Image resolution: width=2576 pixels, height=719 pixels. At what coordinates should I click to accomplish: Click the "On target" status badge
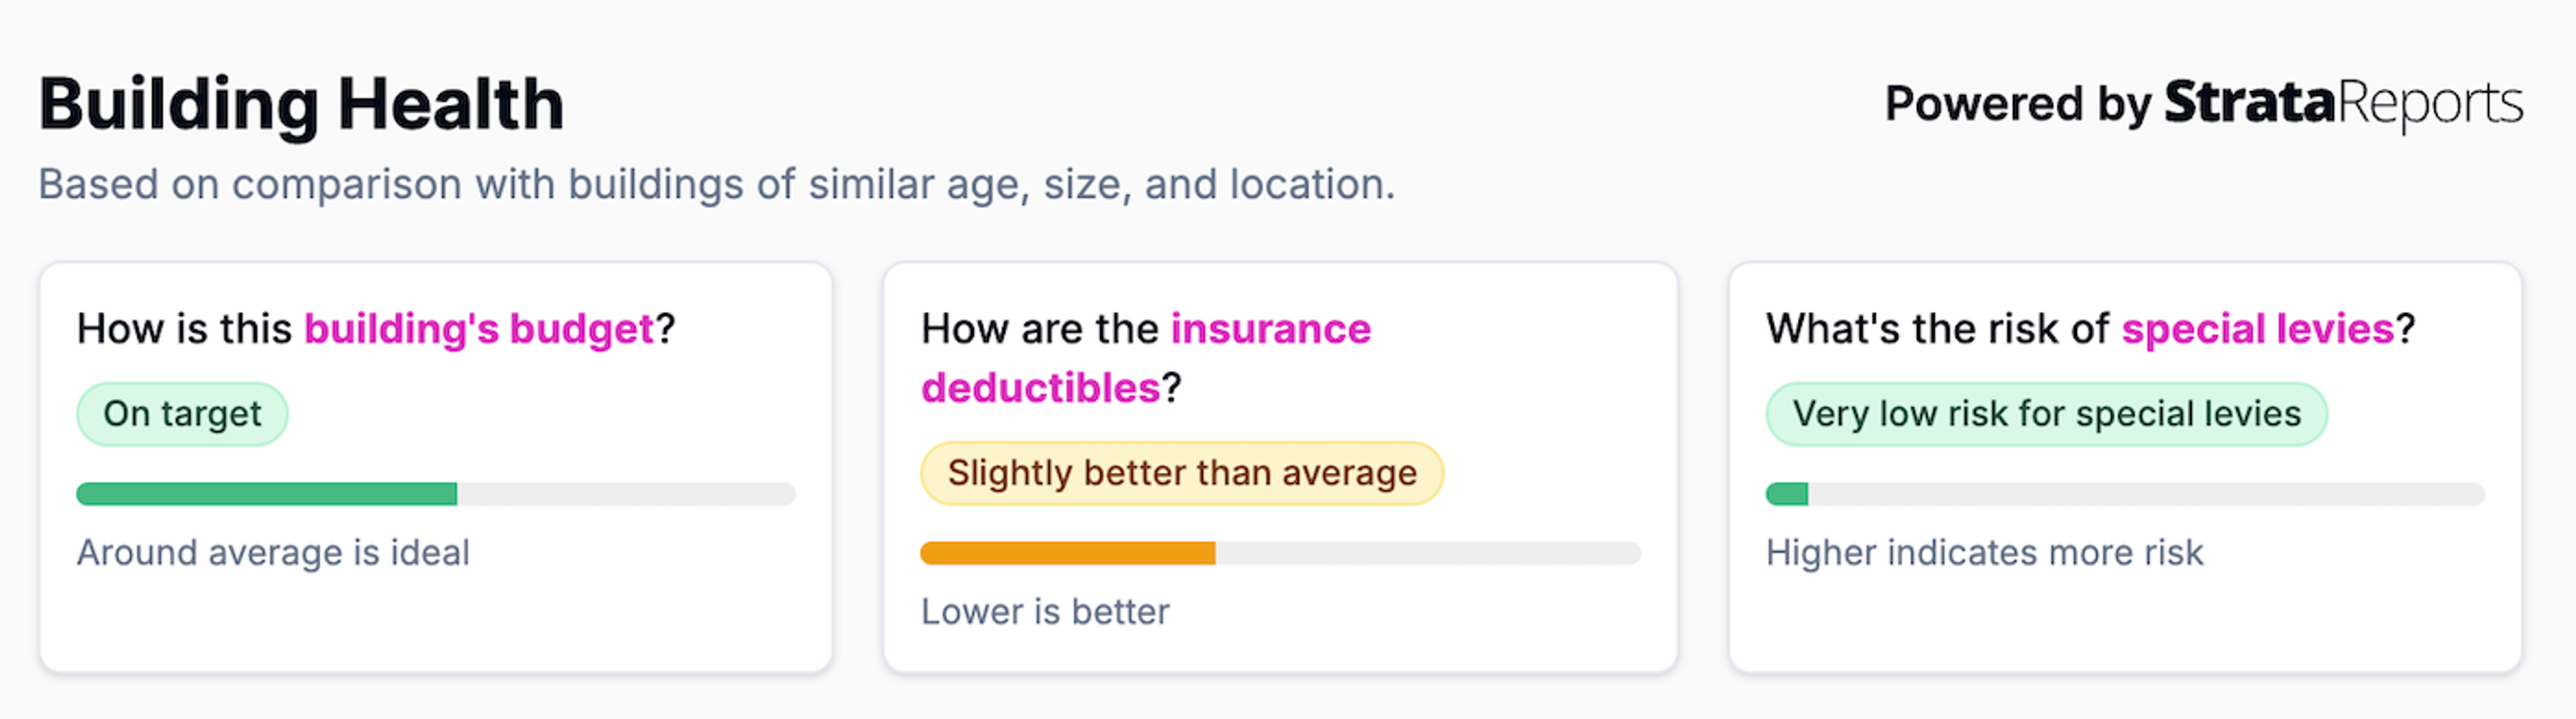[182, 414]
